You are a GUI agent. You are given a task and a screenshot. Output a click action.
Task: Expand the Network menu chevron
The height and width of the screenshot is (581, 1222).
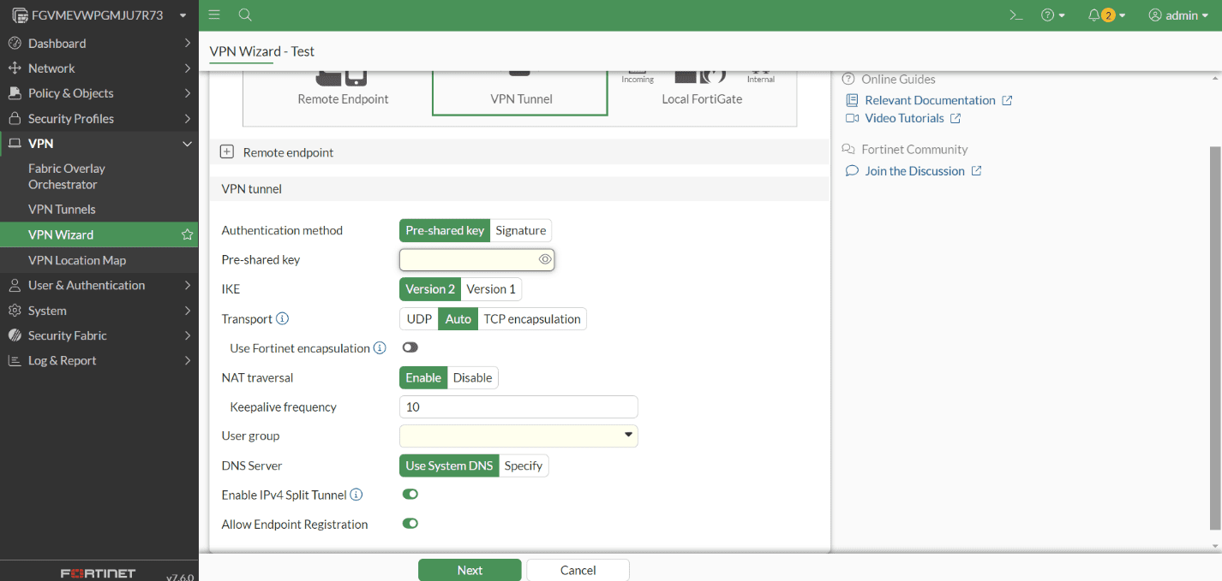187,68
